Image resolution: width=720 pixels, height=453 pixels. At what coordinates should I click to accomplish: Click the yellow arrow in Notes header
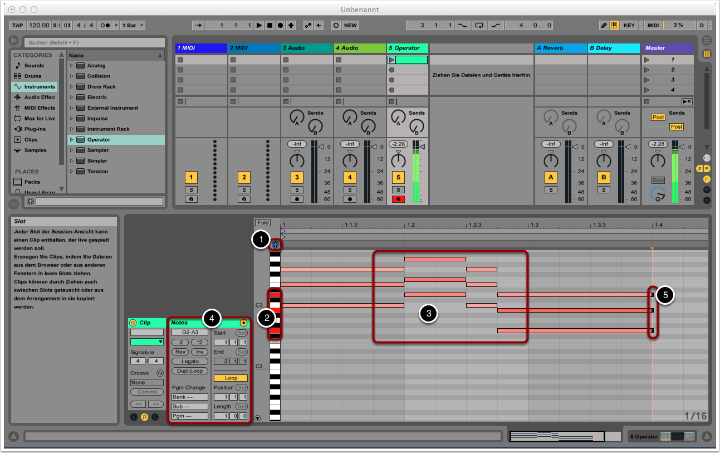(243, 323)
